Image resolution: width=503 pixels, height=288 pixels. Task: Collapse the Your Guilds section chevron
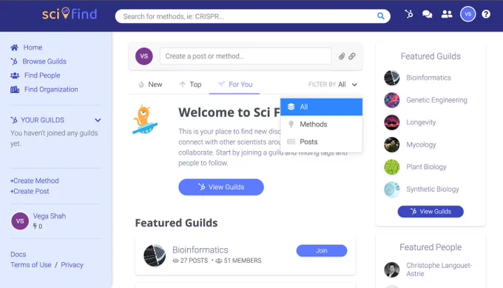coord(98,120)
